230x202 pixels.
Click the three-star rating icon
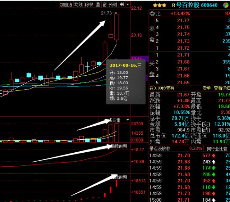[x=159, y=5]
